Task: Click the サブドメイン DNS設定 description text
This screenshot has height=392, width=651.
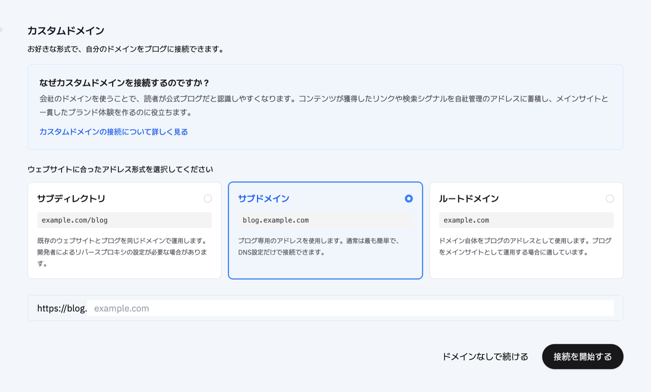Action: coord(319,246)
